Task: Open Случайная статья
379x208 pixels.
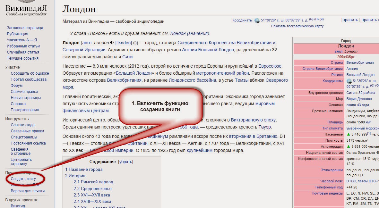Action: [x=23, y=52]
